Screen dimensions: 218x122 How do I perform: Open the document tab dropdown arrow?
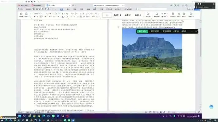pos(70,5)
